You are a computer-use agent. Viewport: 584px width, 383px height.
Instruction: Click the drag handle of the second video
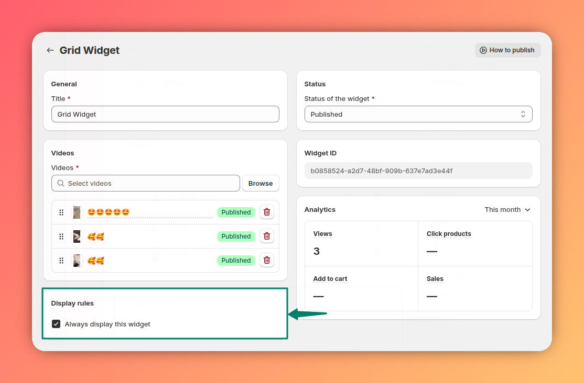click(x=61, y=236)
